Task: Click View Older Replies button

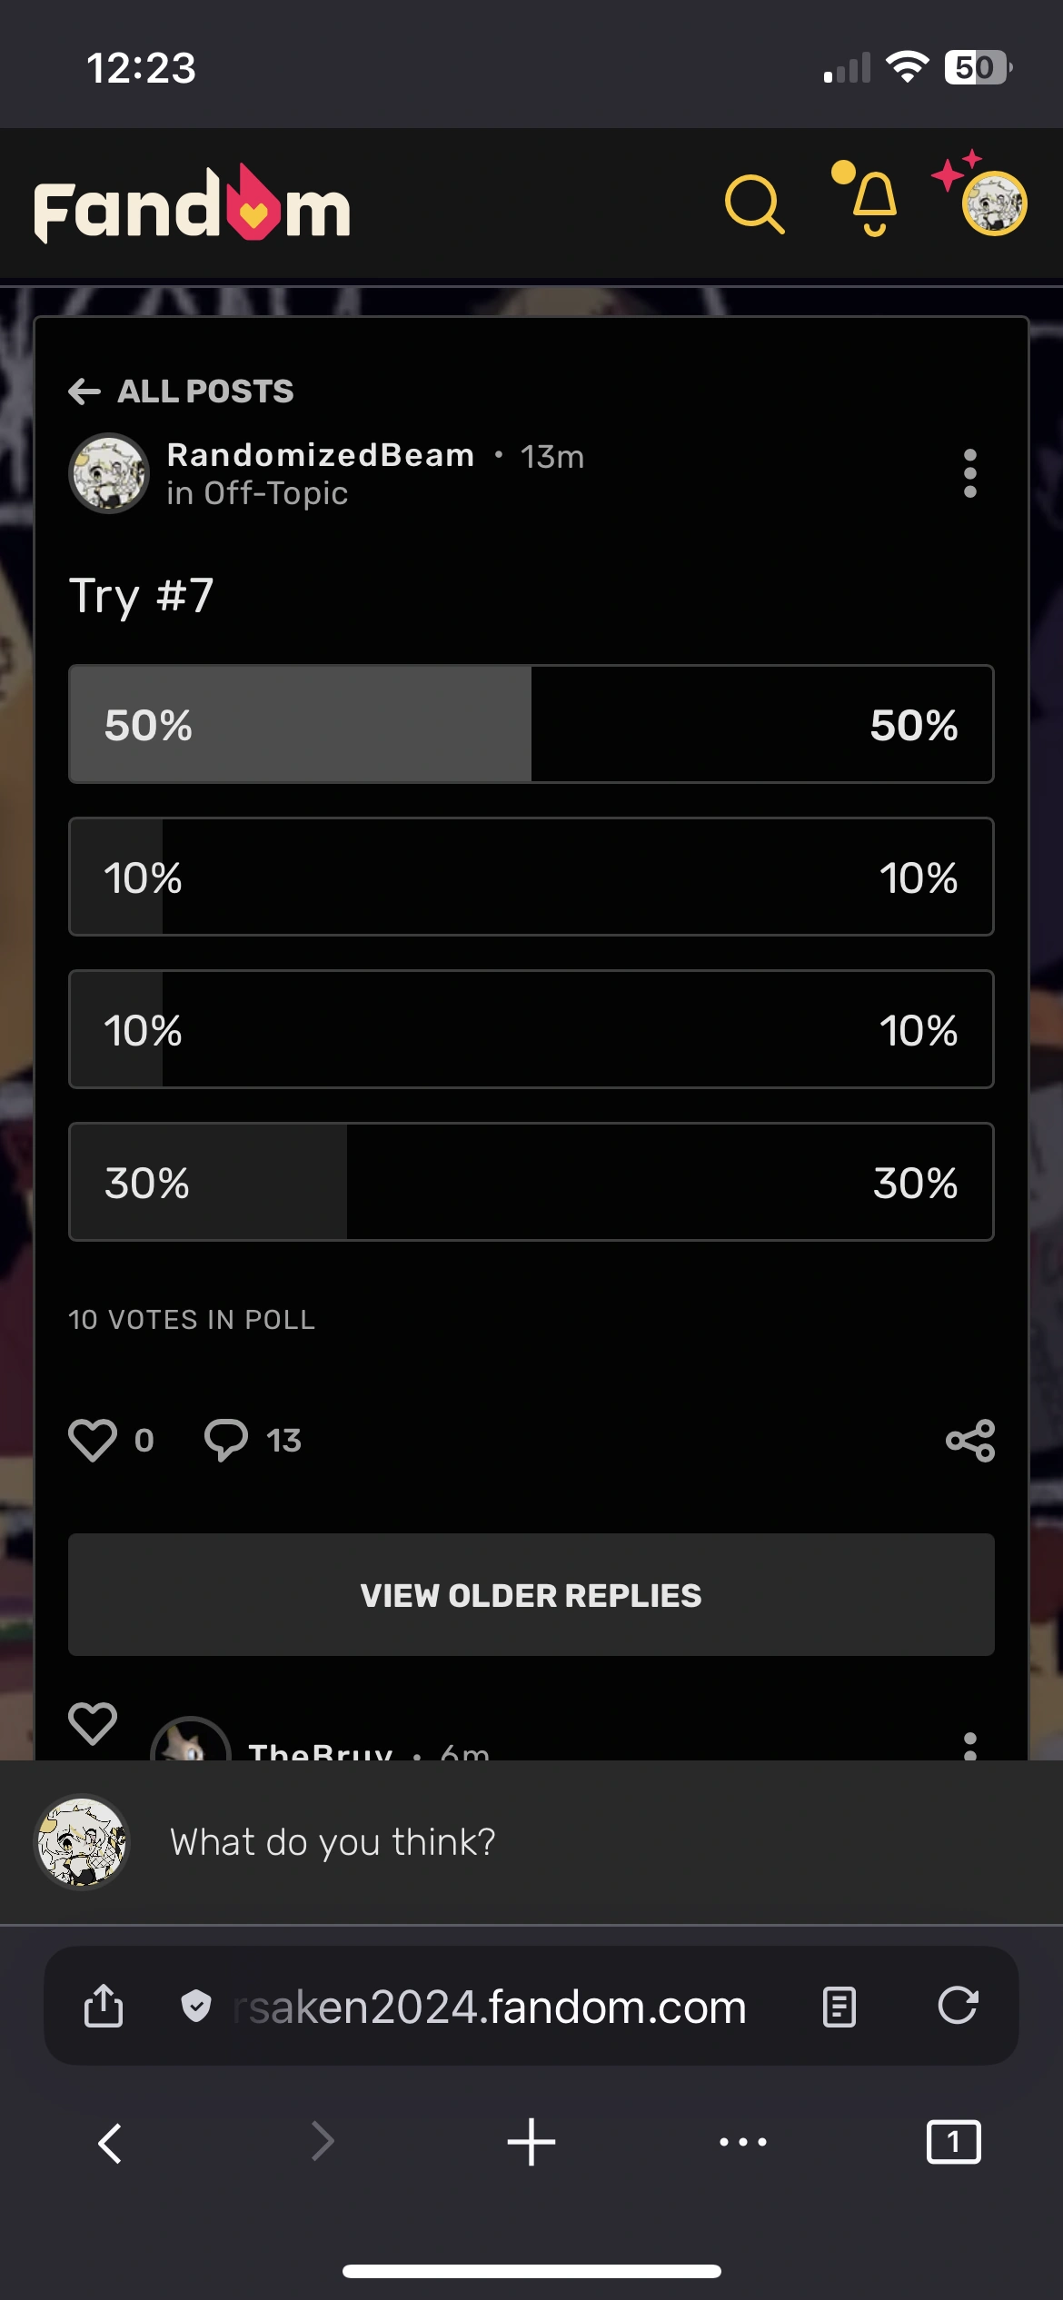Action: click(531, 1595)
